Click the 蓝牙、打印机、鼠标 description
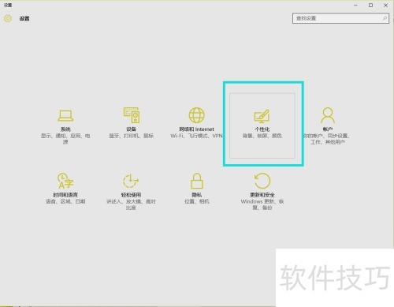The width and height of the screenshot is (394, 307). (x=131, y=136)
